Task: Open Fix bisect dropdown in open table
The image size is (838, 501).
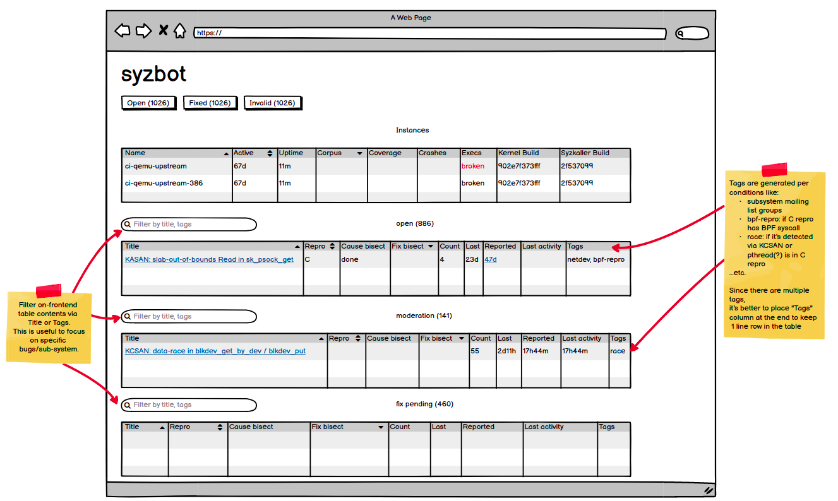Action: 431,247
